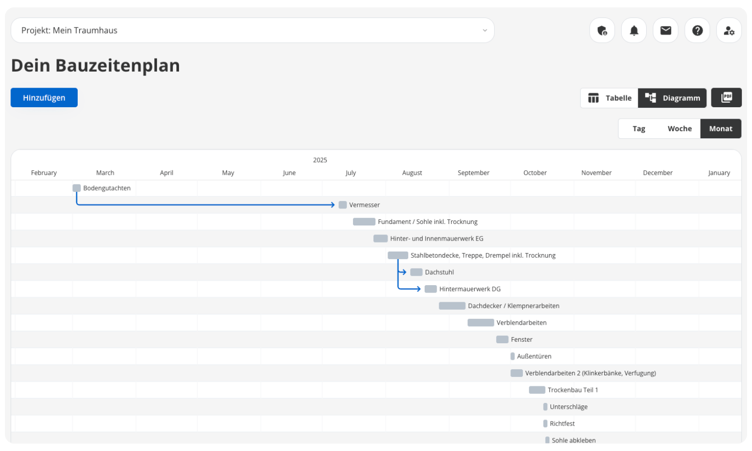Set timeline scale to Tag
752x451 pixels.
click(639, 129)
